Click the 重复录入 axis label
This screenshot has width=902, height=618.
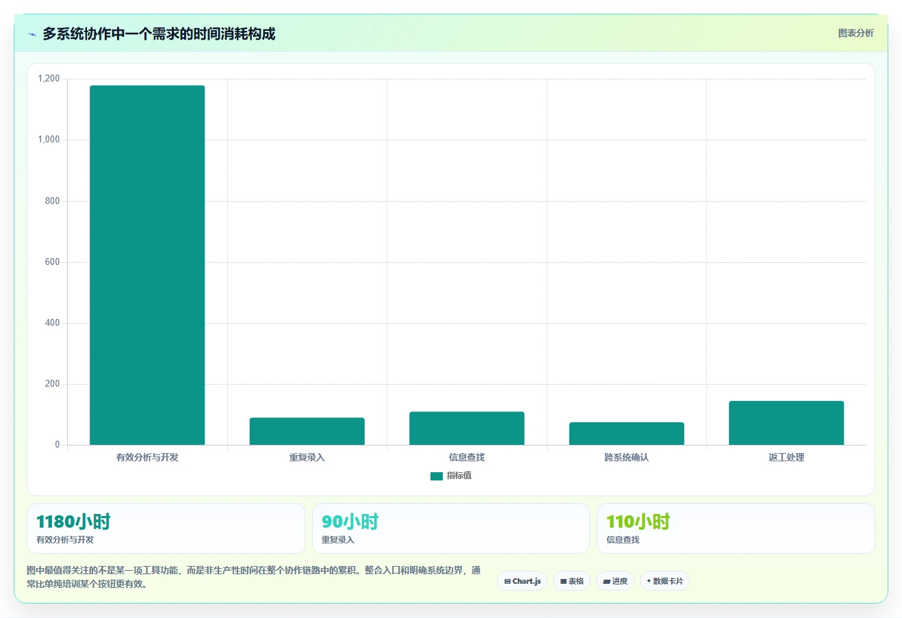pos(307,457)
